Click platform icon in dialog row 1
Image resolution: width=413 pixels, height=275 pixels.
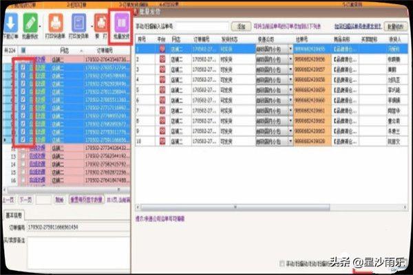[x=162, y=49]
